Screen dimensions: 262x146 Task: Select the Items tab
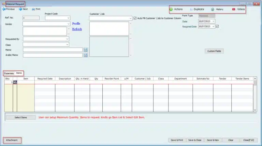(19, 73)
